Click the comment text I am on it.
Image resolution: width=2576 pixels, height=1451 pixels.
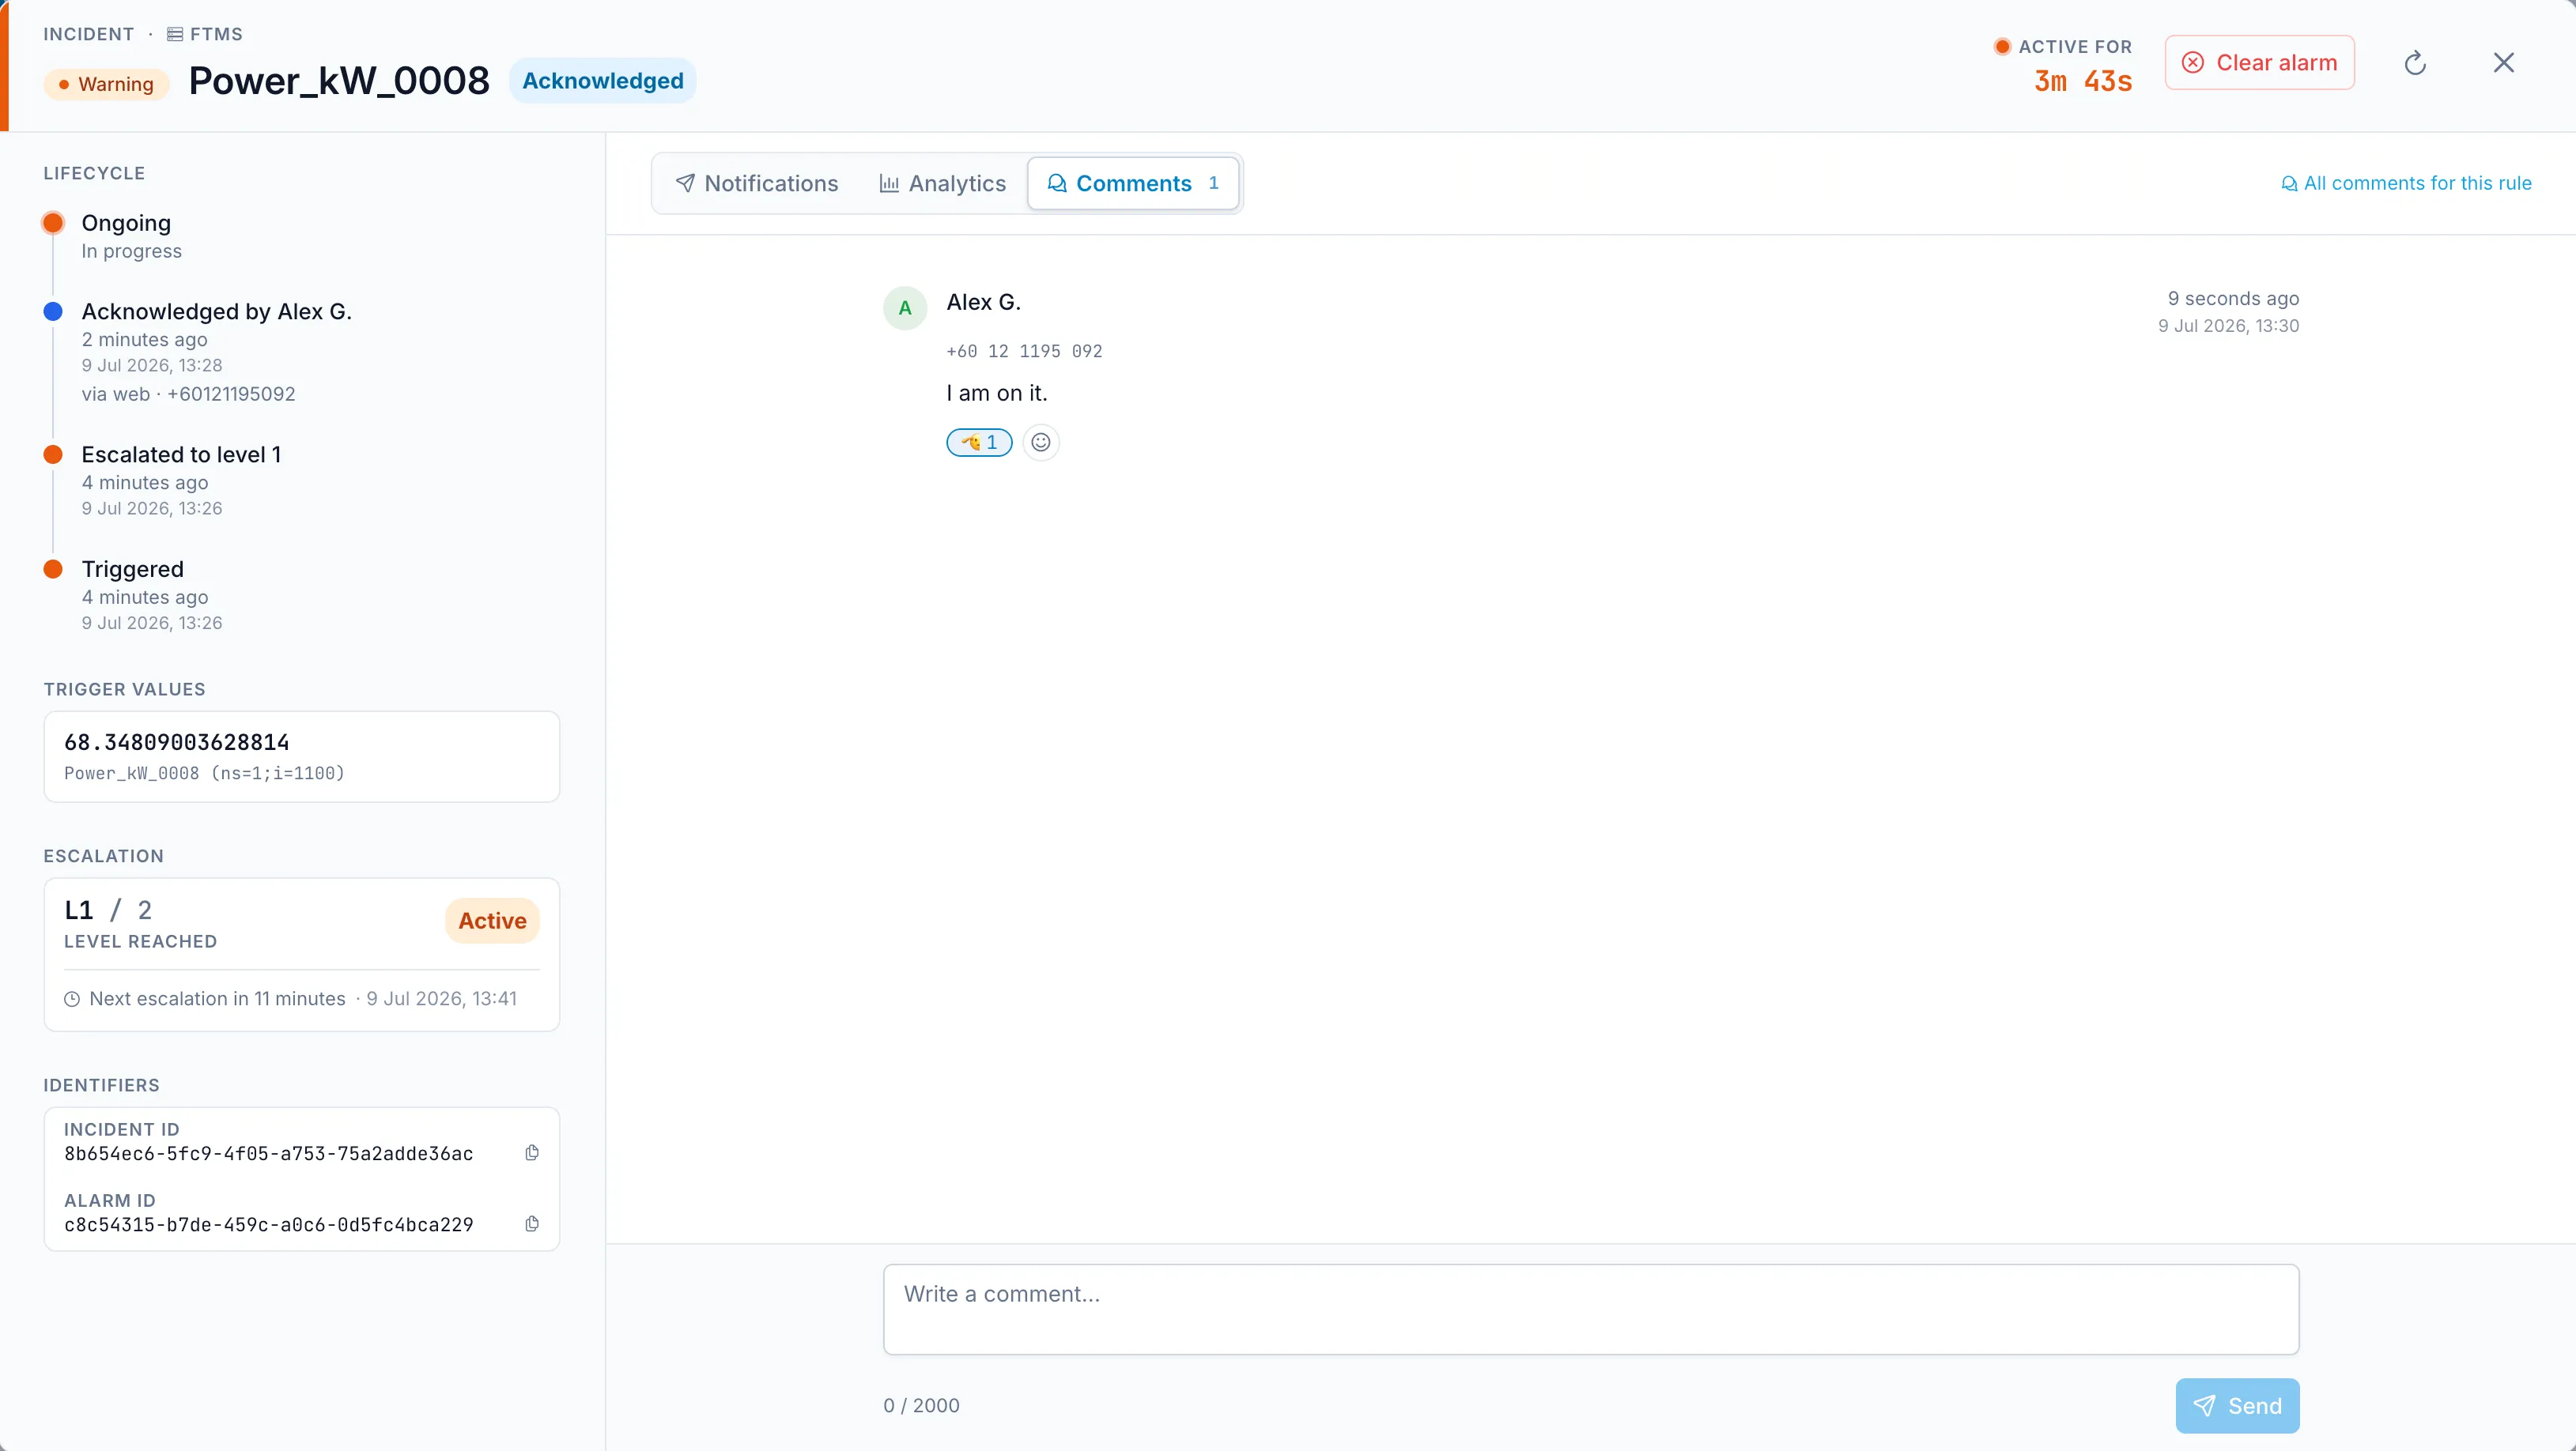pyautogui.click(x=996, y=393)
